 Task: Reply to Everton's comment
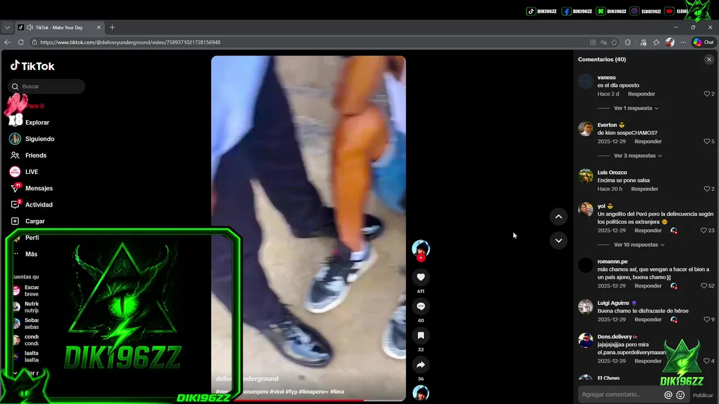point(648,141)
